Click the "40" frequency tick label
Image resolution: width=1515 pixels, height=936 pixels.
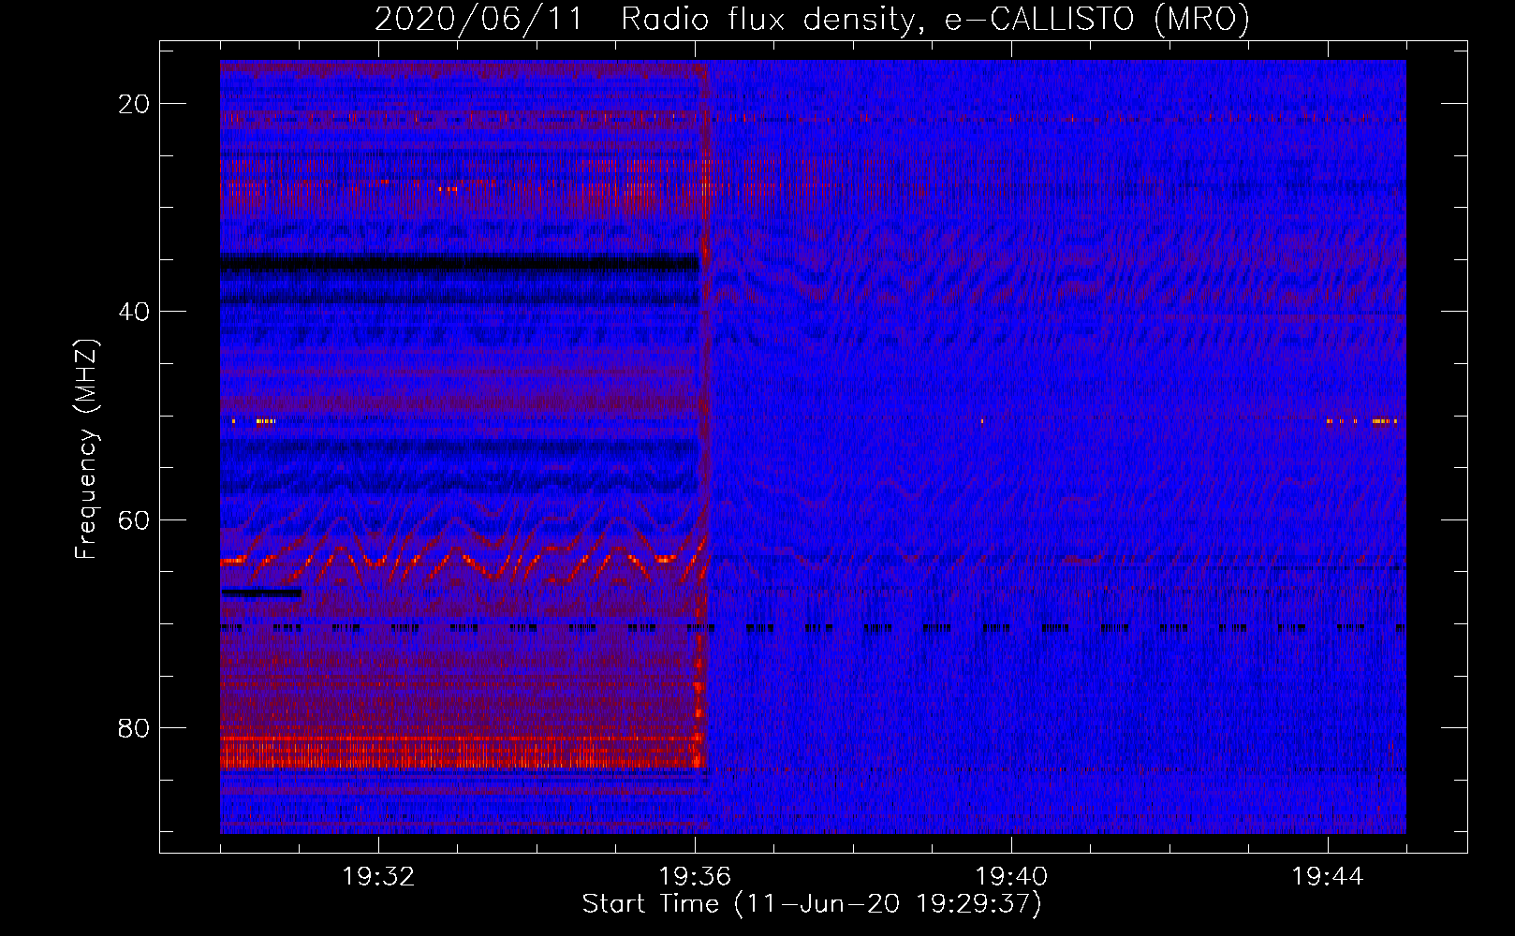(134, 312)
